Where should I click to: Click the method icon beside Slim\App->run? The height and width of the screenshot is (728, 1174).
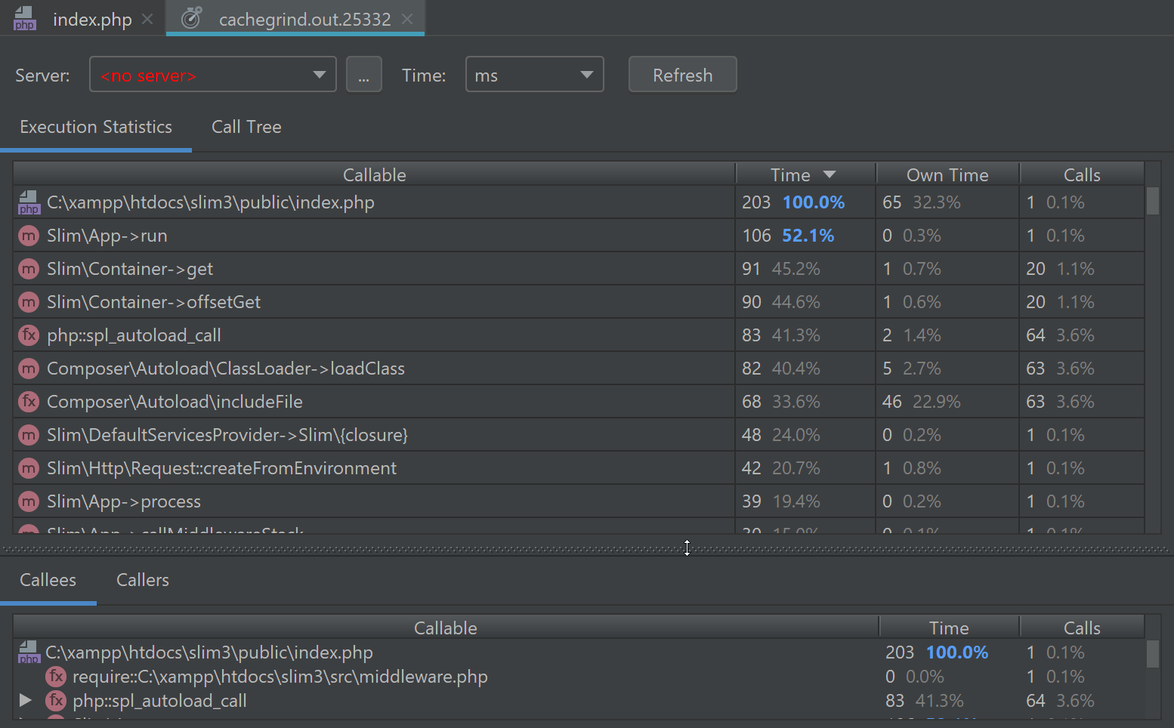tap(29, 236)
